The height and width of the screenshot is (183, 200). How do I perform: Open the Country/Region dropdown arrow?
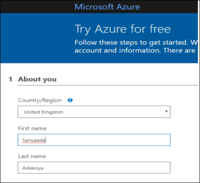click(x=166, y=111)
